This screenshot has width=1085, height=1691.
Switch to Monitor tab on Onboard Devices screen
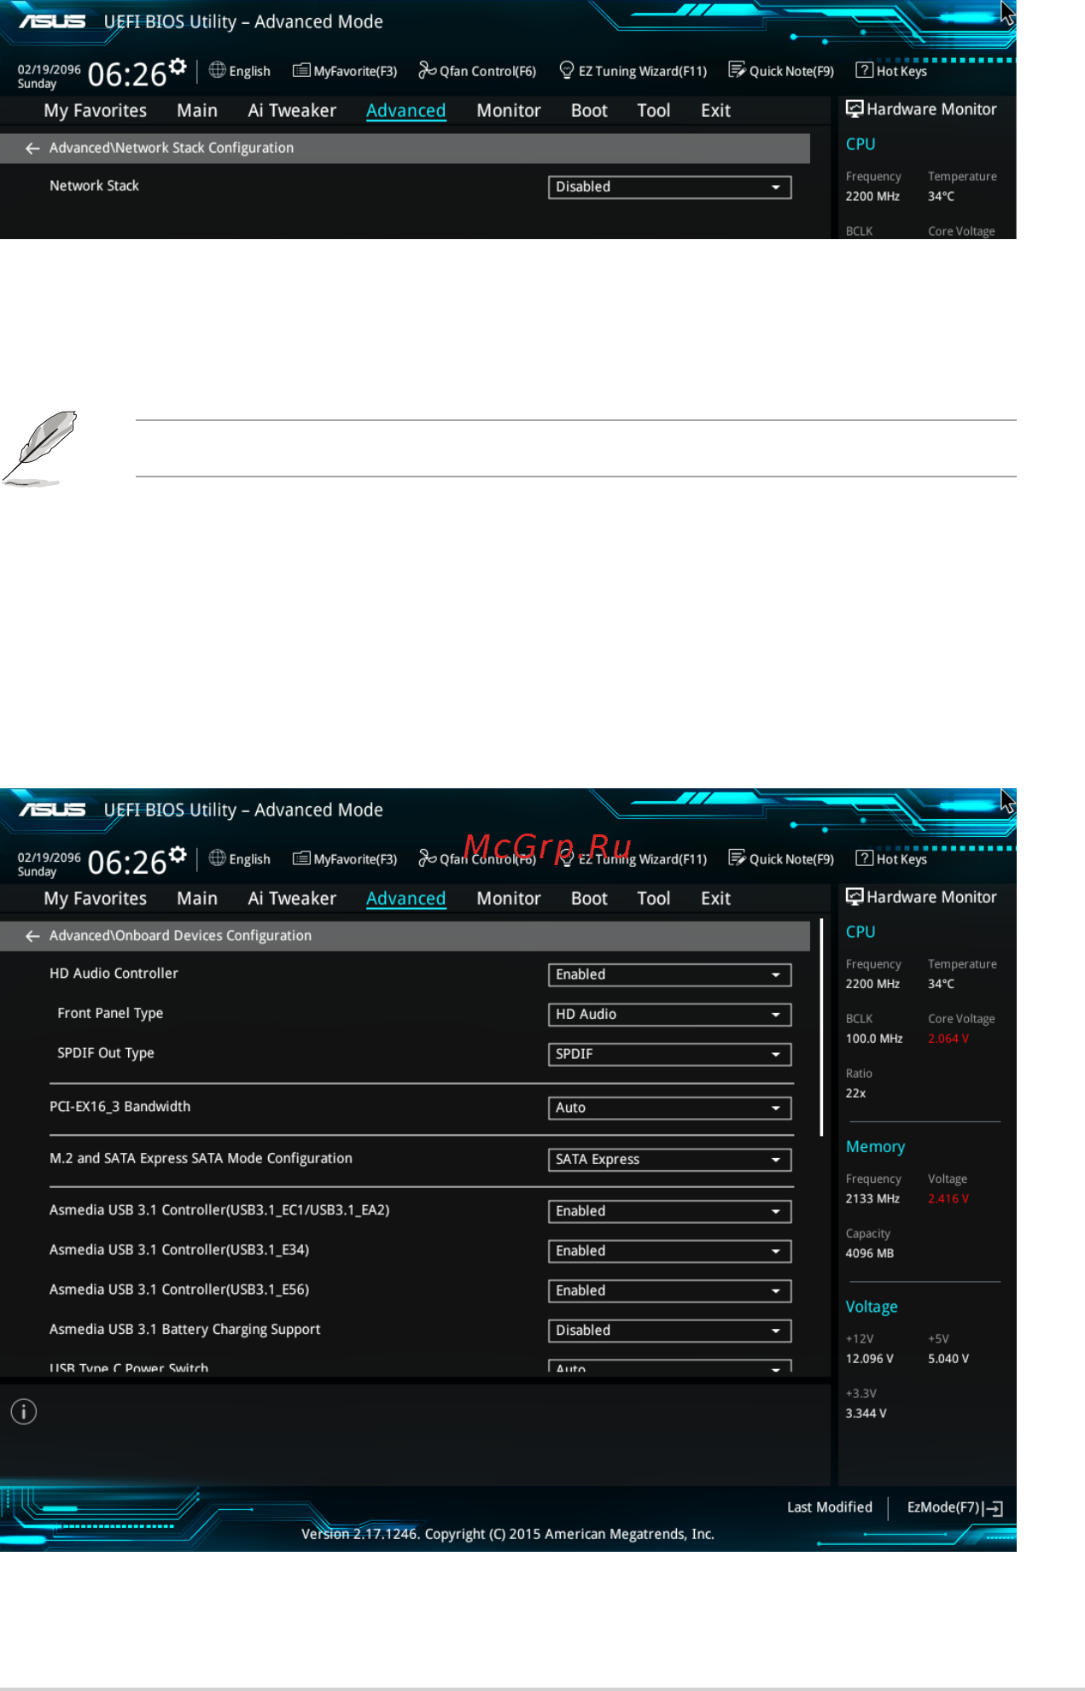click(509, 898)
